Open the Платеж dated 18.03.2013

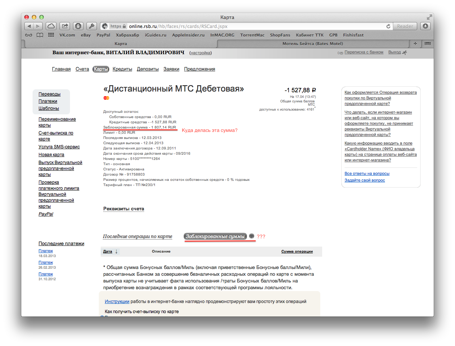click(x=46, y=251)
